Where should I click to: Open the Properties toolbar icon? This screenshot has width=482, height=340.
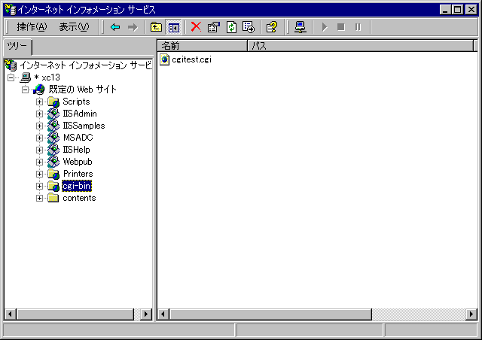pos(214,27)
